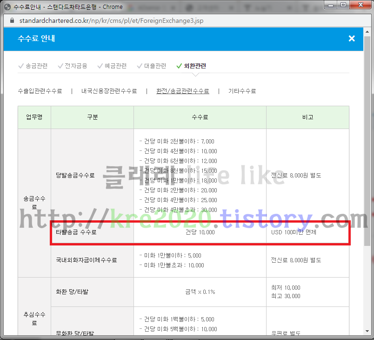Screen dimensions: 374x340
Task: Click 미화 1만불초과 : 10,000 line
Action: tap(172, 265)
